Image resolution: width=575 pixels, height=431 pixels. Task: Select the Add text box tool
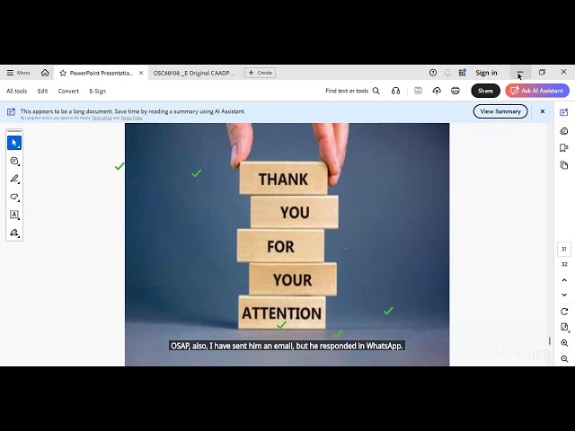[x=14, y=215]
